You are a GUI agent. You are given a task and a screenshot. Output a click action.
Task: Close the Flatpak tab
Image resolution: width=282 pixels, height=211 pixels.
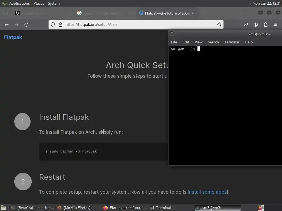pos(193,13)
